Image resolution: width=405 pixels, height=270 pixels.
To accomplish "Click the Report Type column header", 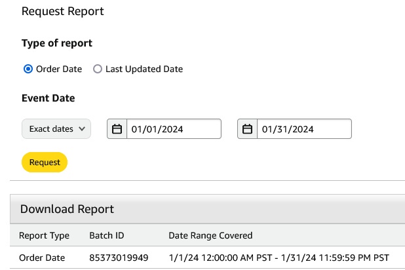I will coord(44,235).
